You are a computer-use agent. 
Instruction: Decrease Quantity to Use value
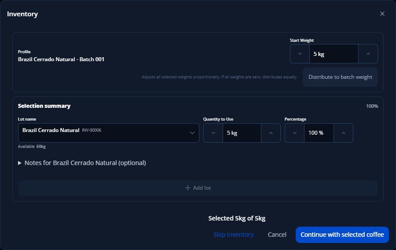tap(213, 133)
